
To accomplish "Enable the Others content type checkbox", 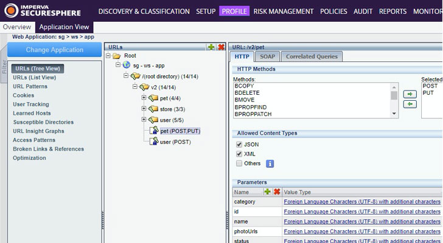I will click(x=239, y=163).
